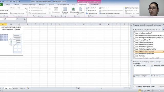Open the Обновить dropdown arrow
This screenshot has height=92, width=164.
[73, 14]
